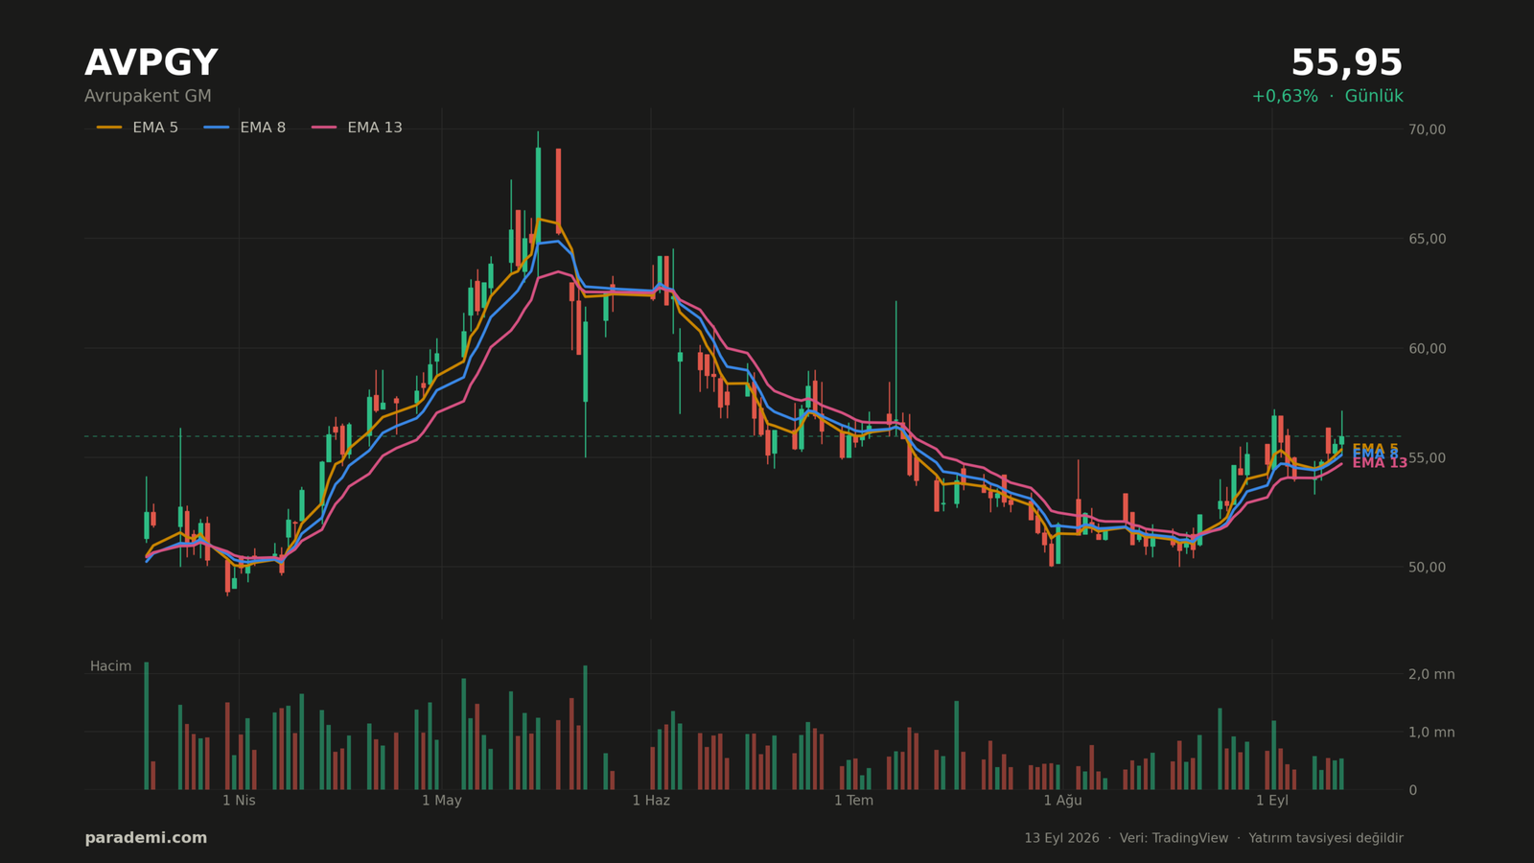Click the 55,00 price axis label
This screenshot has height=863, width=1534.
(x=1428, y=457)
